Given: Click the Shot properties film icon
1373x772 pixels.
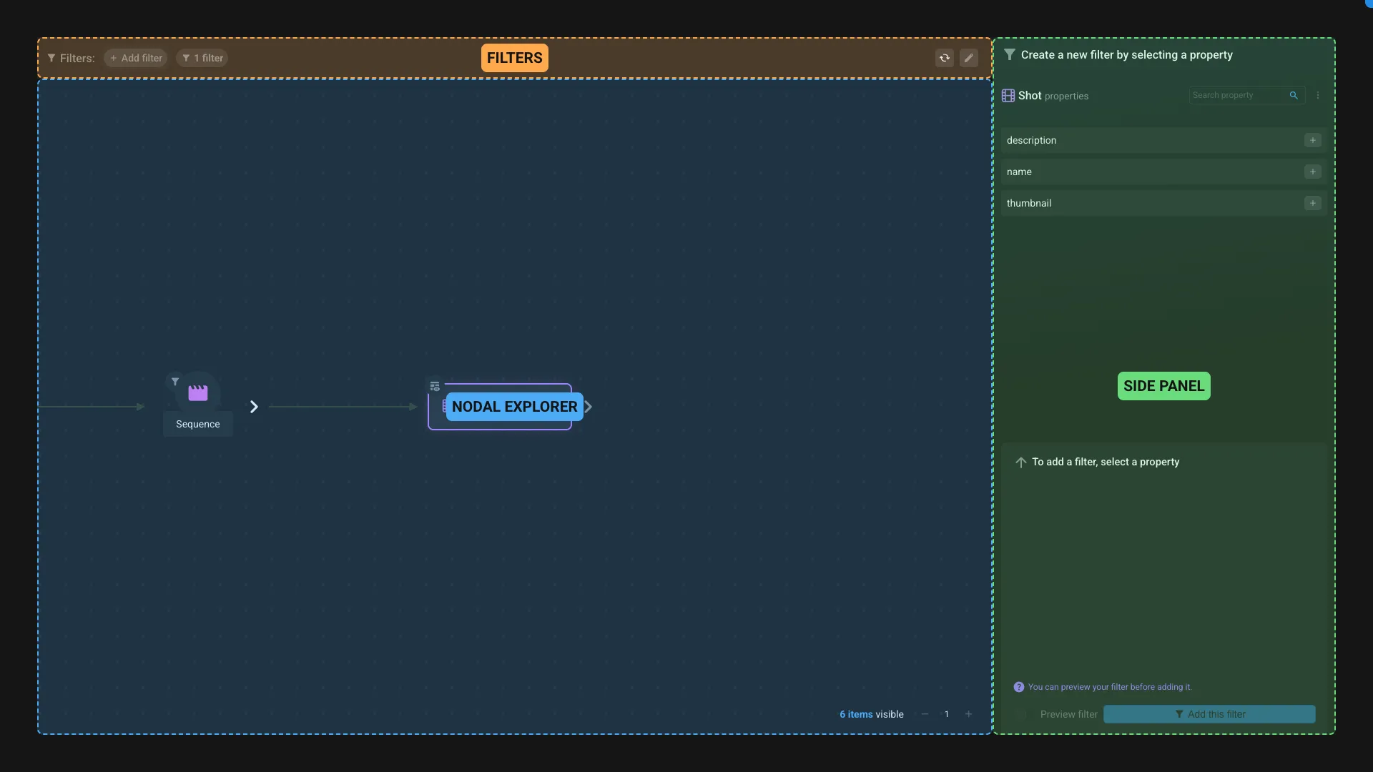Looking at the screenshot, I should coord(1009,95).
